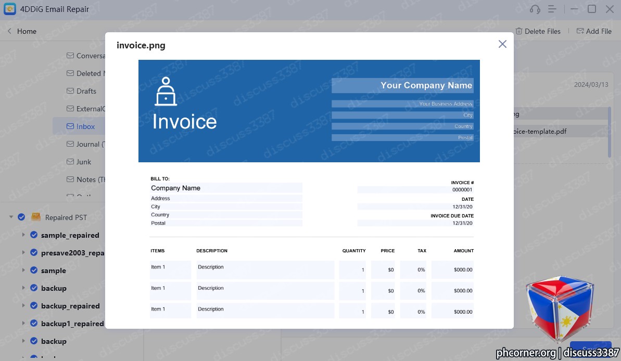The width and height of the screenshot is (621, 361).
Task: Expand the backup1_repaired node
Action: tap(23, 323)
